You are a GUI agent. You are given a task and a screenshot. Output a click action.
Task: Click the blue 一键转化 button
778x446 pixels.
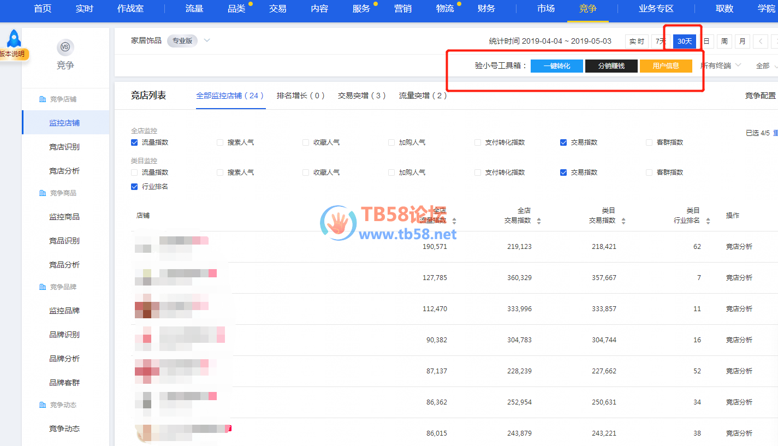[556, 66]
